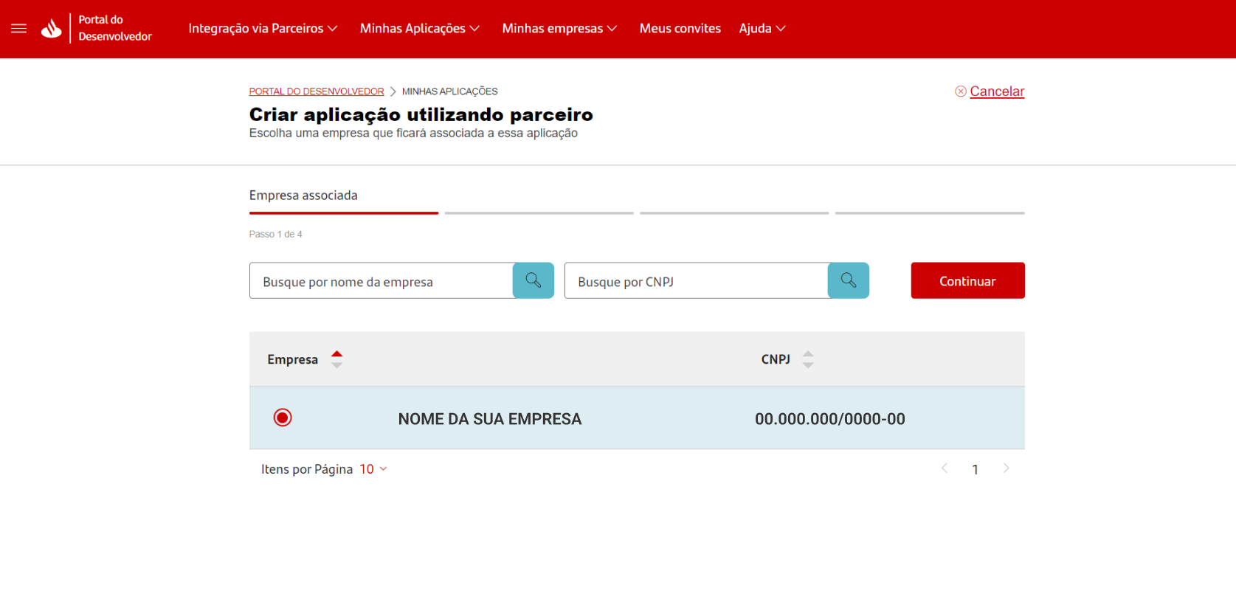Click breadcrumb separator chevron
1236x602 pixels.
[x=393, y=91]
